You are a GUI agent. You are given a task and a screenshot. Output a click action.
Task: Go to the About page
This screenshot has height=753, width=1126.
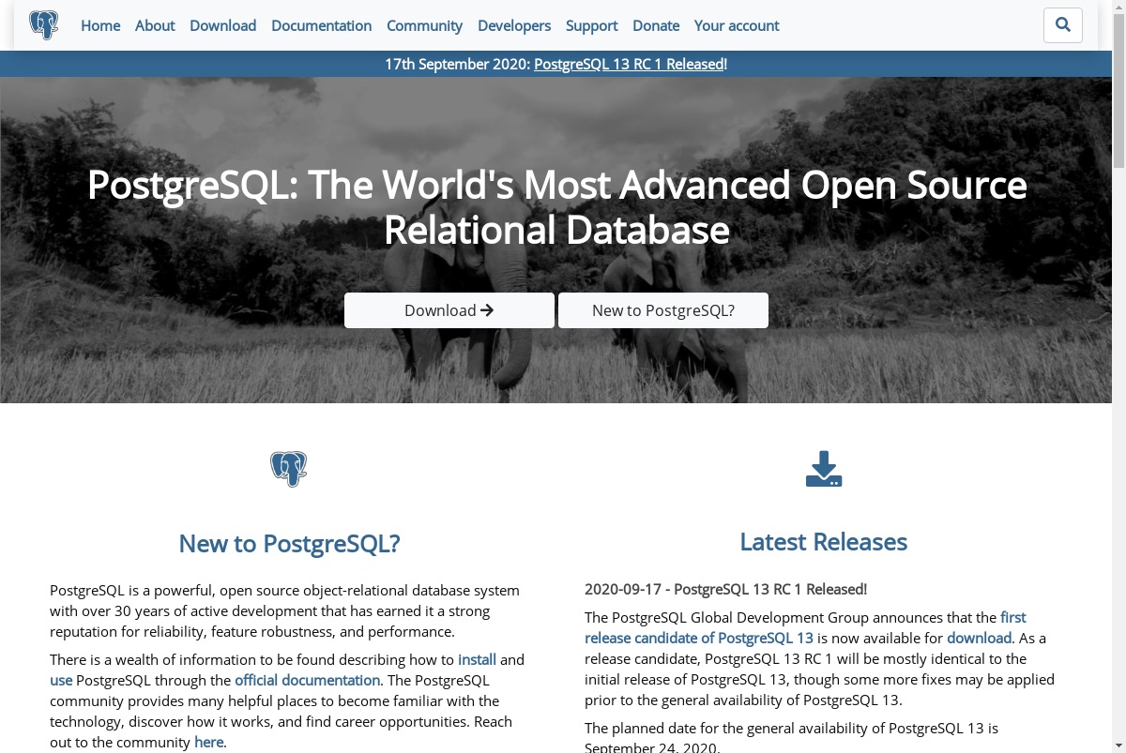(x=155, y=25)
